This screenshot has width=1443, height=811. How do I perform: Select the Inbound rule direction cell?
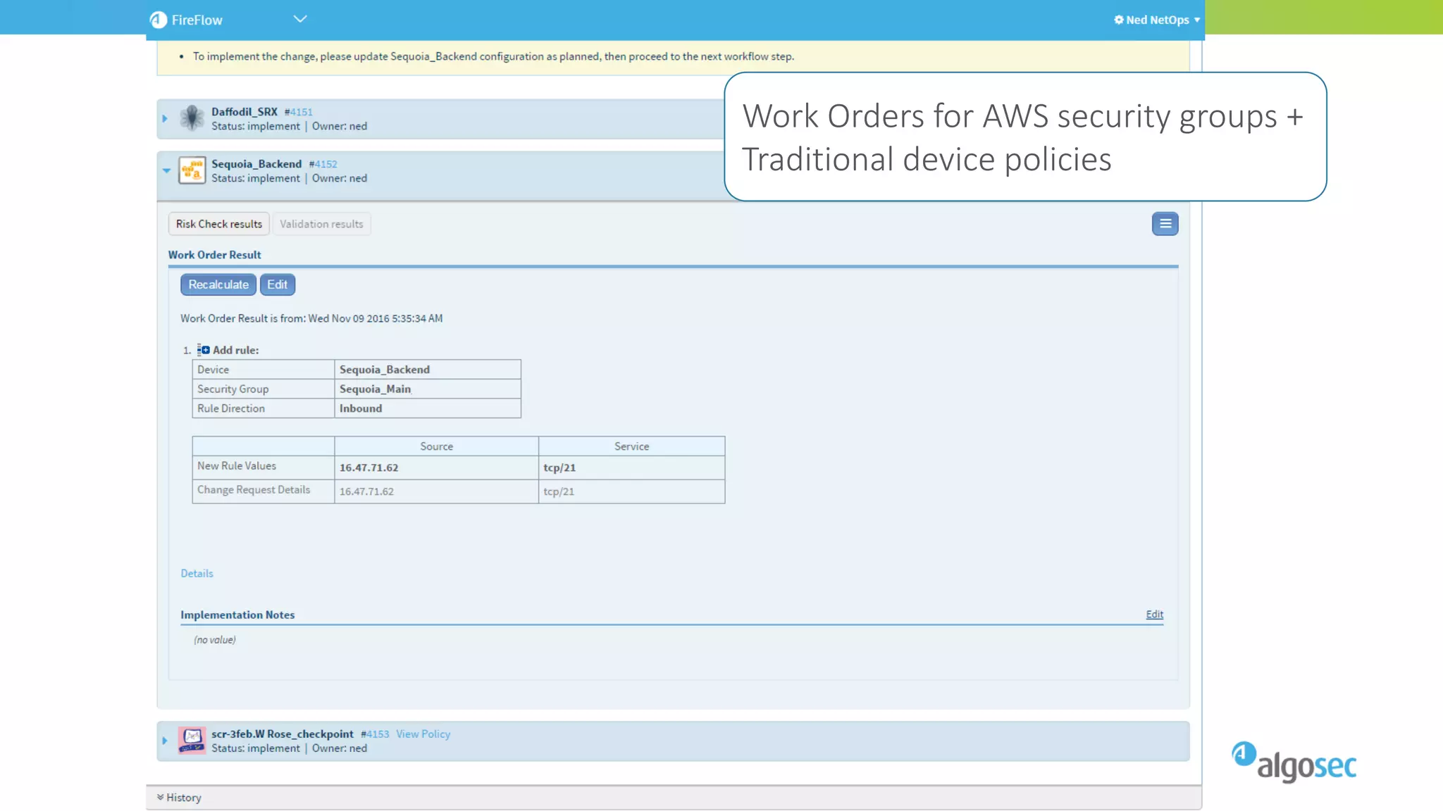point(428,408)
